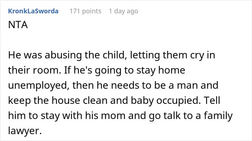Viewport: 252px width, 141px height.
Task: Open the '1 day ago' timestamp permalink
Action: [123, 11]
